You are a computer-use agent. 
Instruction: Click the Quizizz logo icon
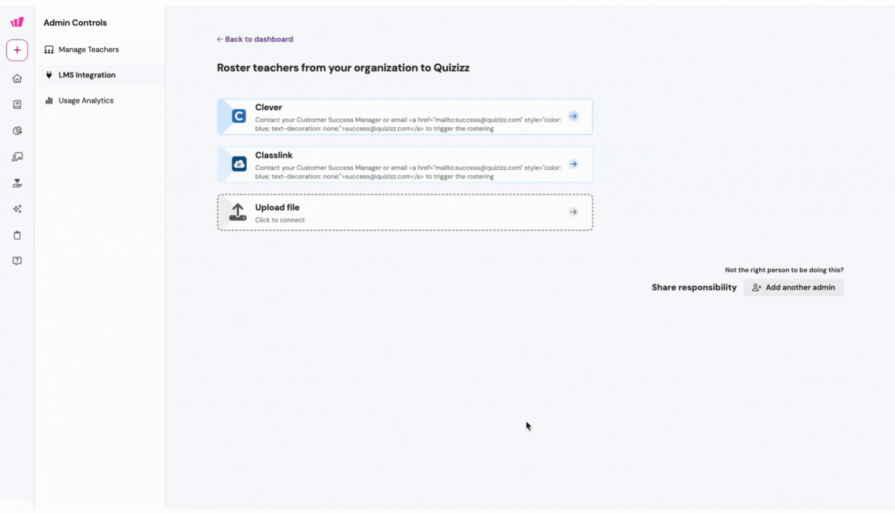[17, 22]
